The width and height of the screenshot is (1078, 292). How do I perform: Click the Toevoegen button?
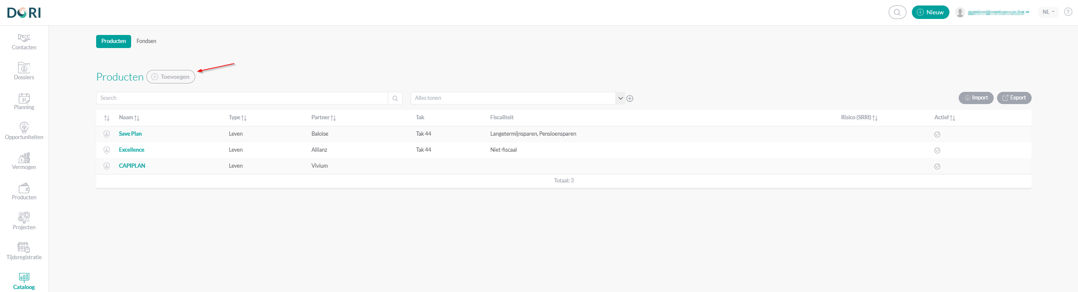tap(171, 77)
